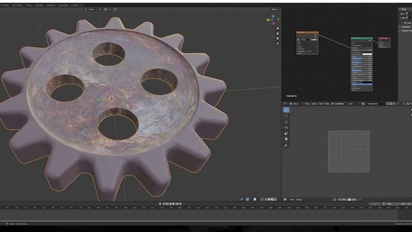Select the Annotate tool in UV editor
This screenshot has height=232, width=412.
tap(286, 146)
